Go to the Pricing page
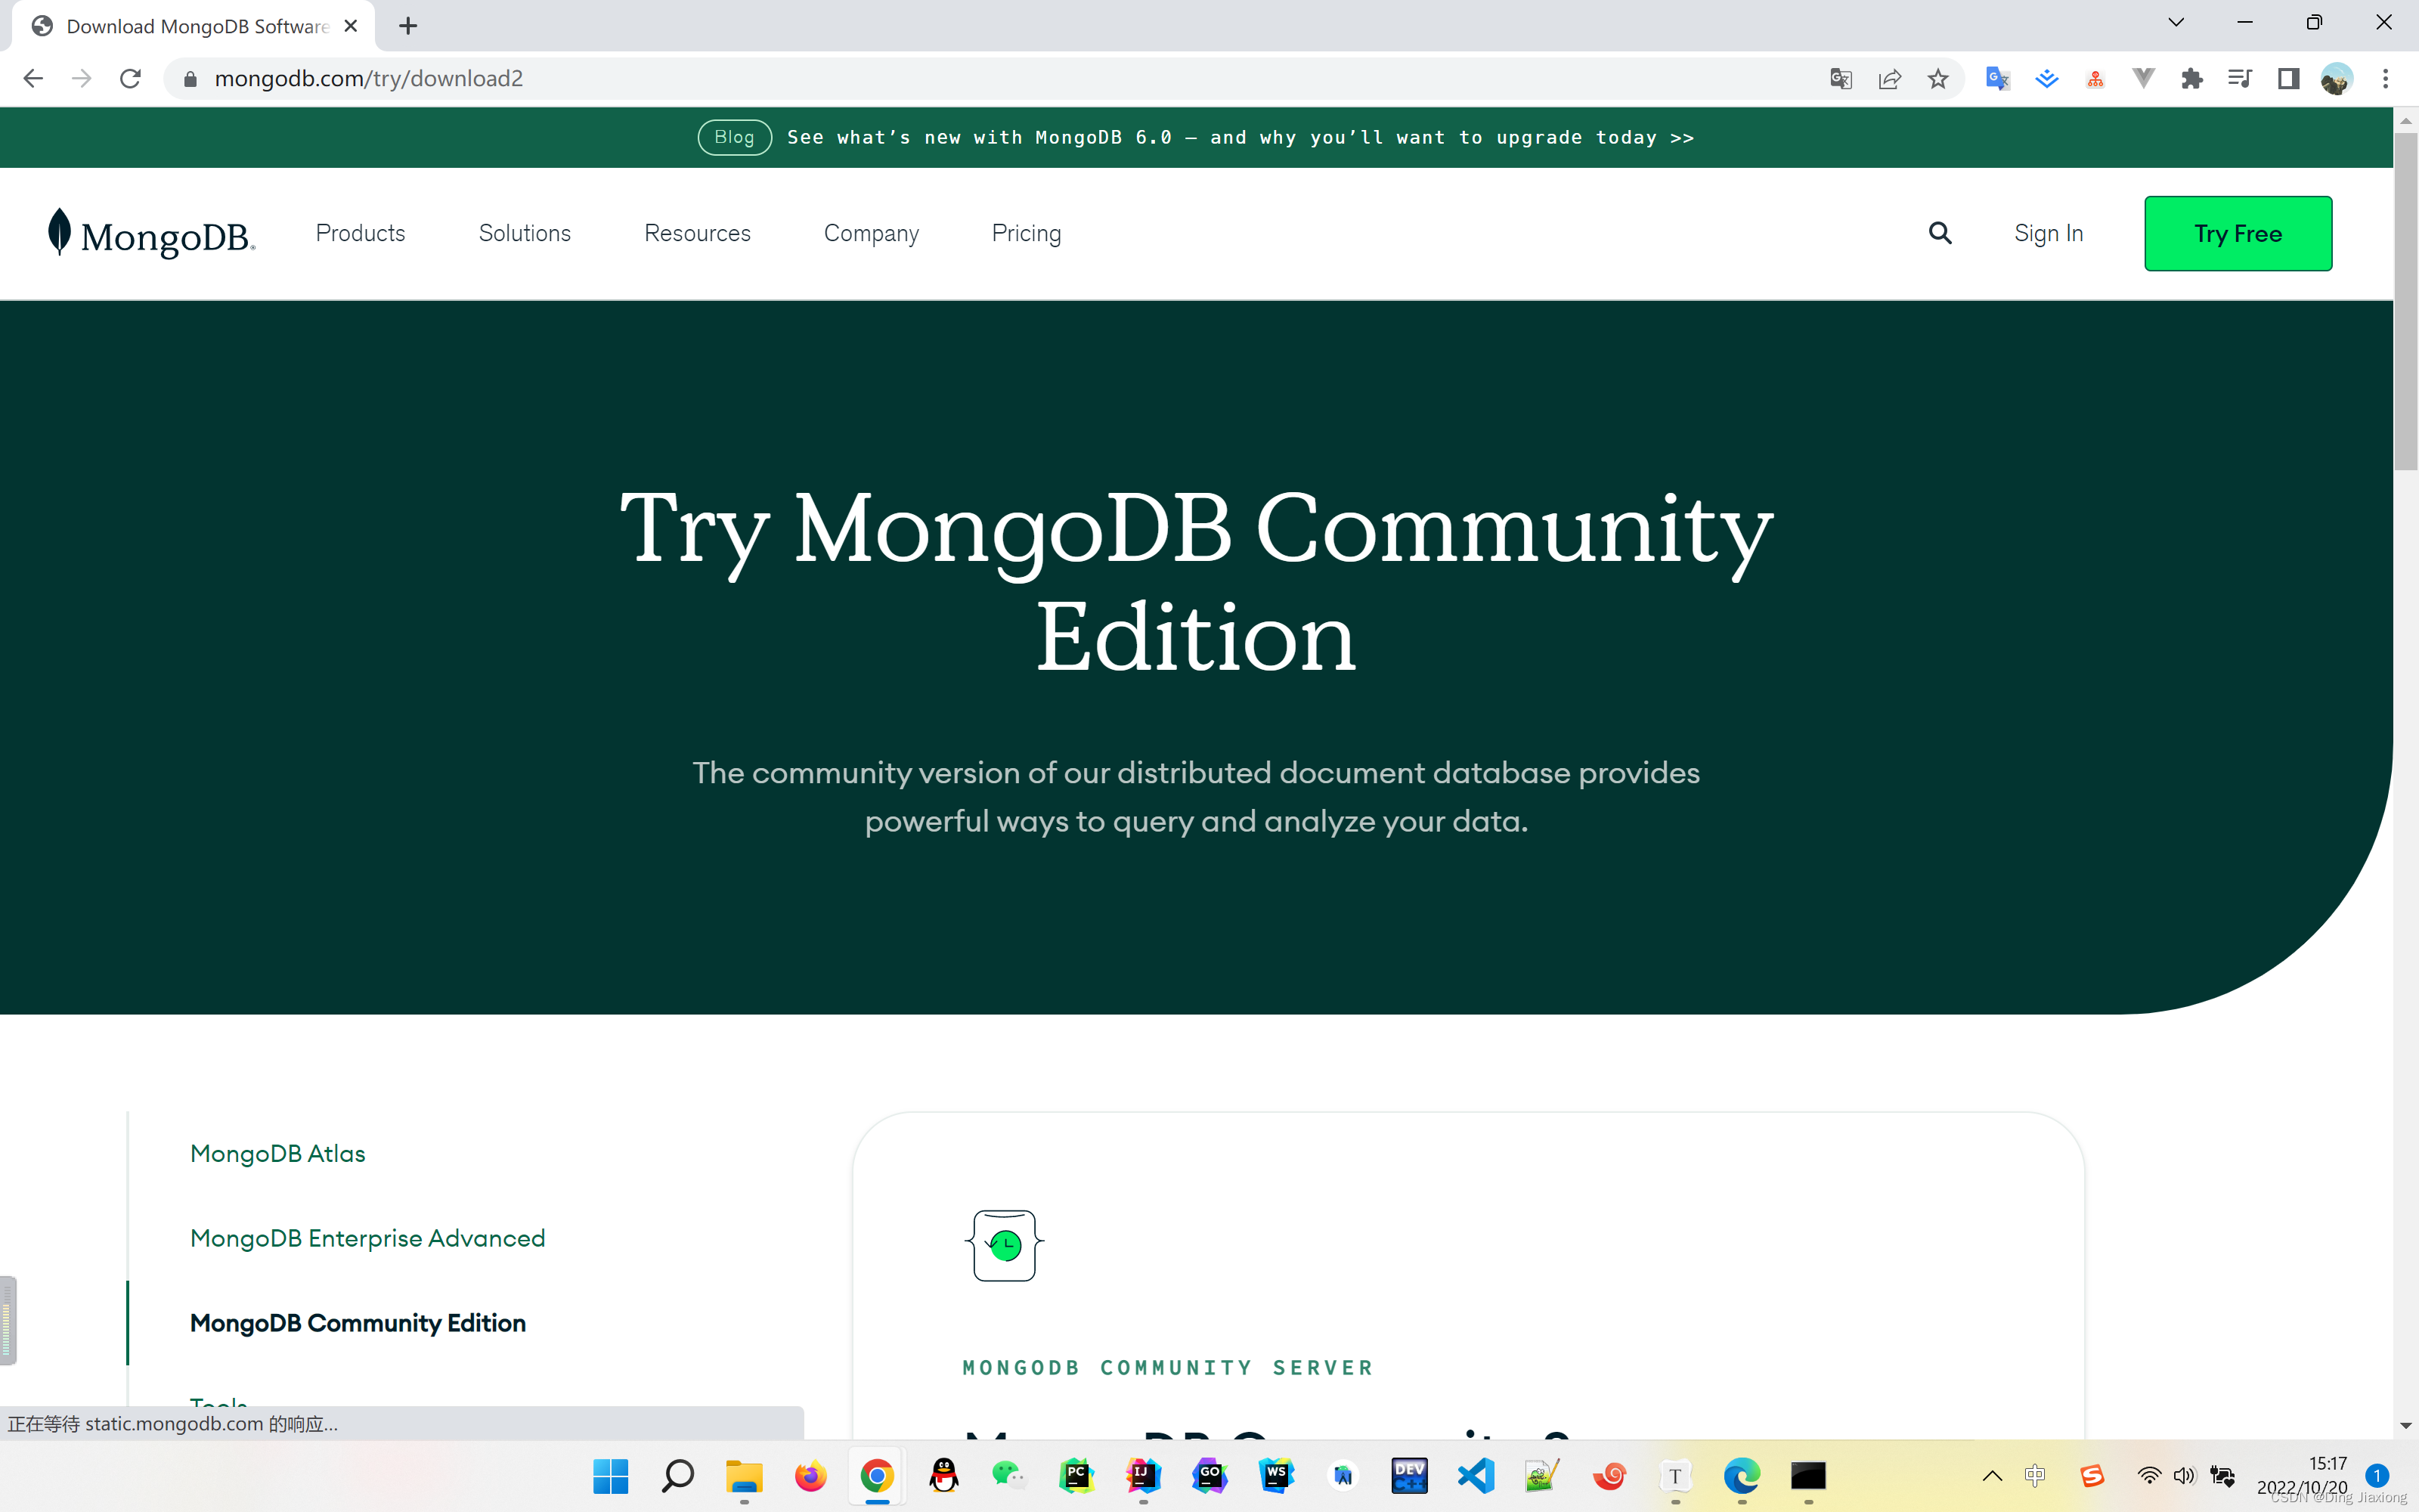Screen dimensions: 2419x1512 coord(1027,233)
